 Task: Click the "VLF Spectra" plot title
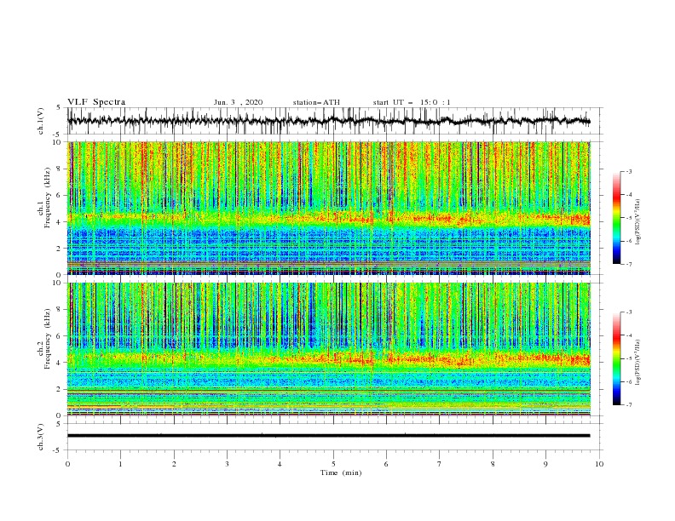pos(96,102)
